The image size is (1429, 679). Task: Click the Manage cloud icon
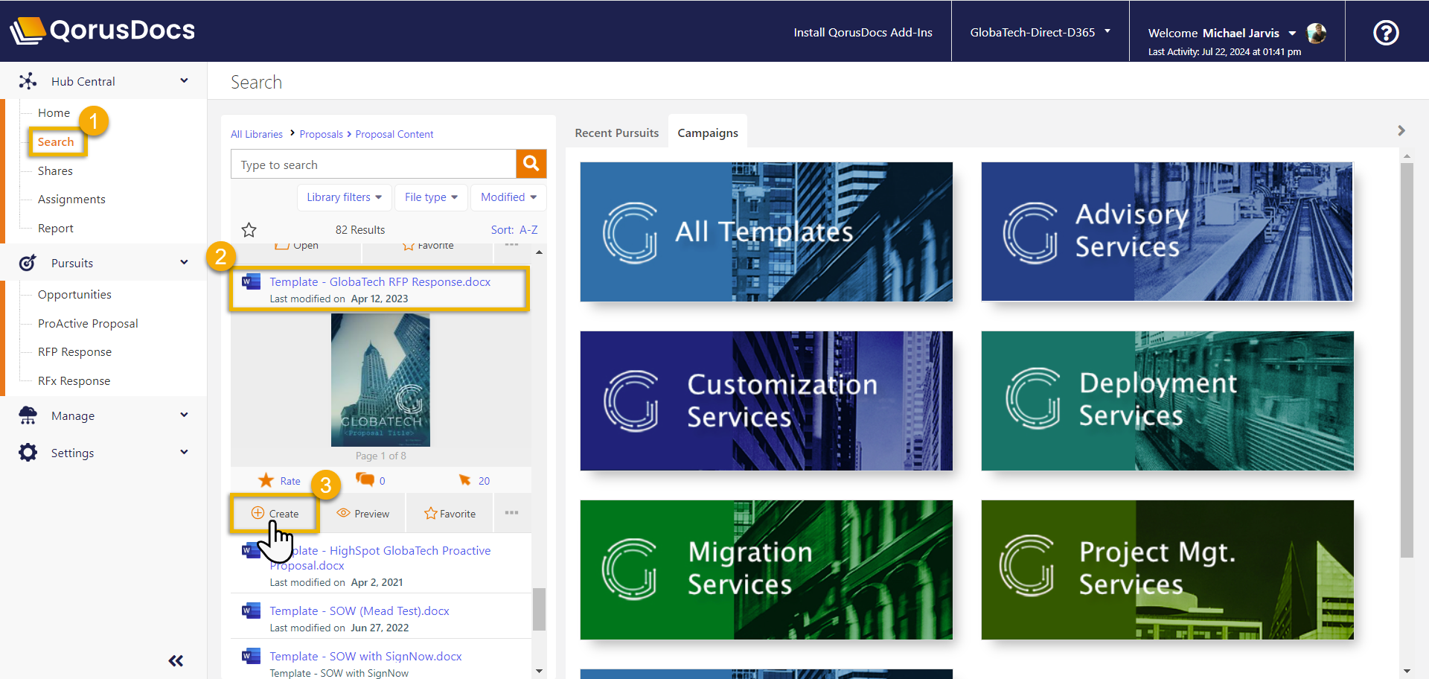point(28,415)
